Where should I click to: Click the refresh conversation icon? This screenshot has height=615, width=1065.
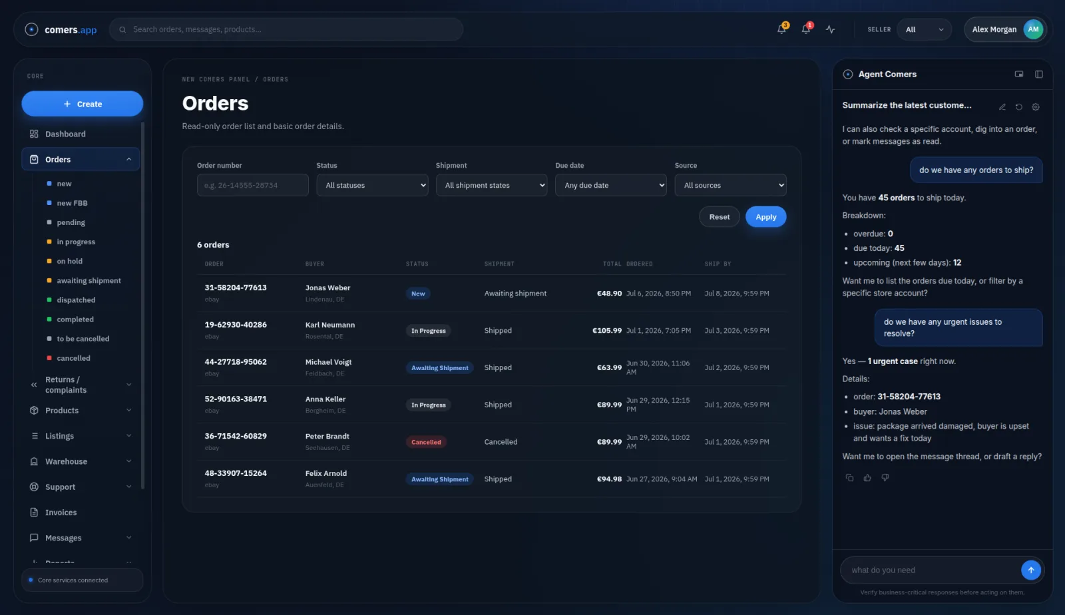(x=1018, y=106)
